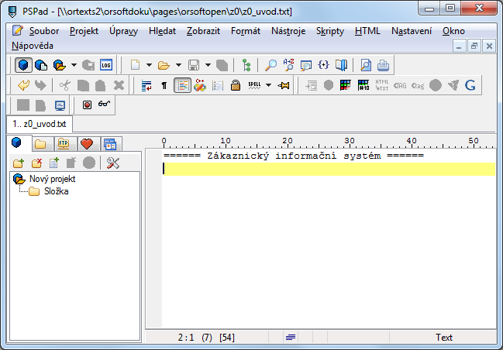Viewport: 503px width, 350px height.
Task: Expand the new file dropdown arrow
Action: tap(147, 65)
